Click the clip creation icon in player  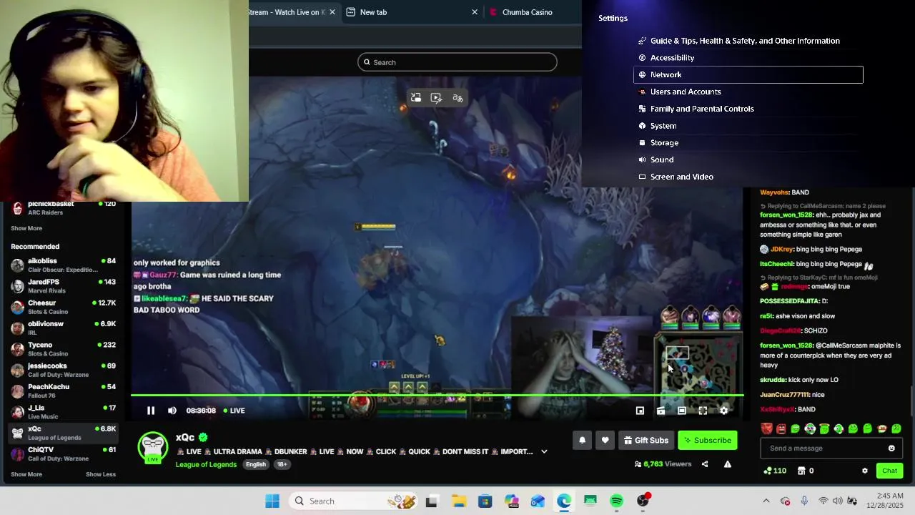[x=661, y=411]
